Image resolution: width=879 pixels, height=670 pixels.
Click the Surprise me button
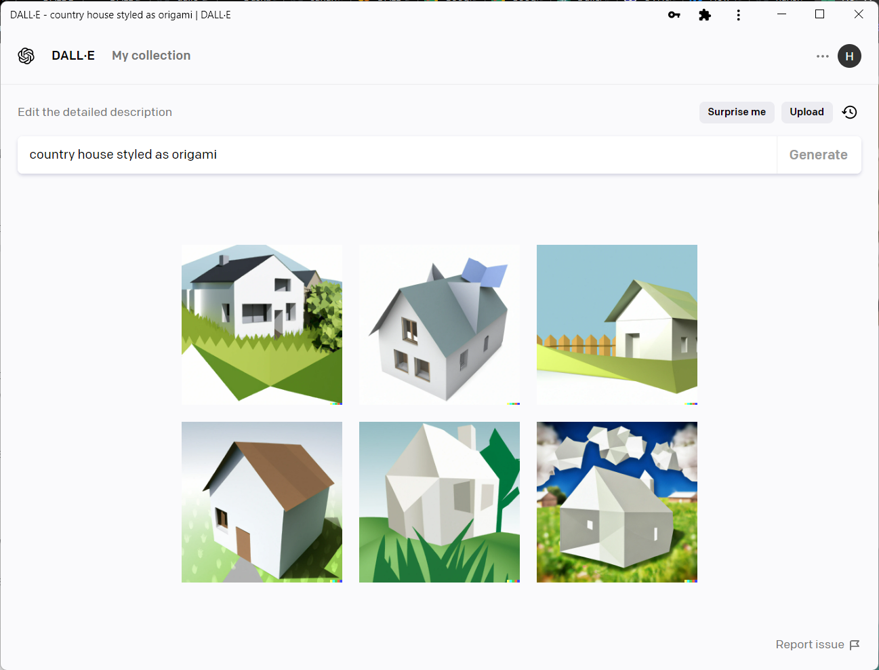click(736, 113)
